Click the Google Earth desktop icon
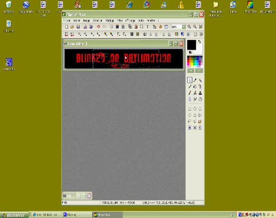Viewport: 276px width, 218px height. pos(26,7)
